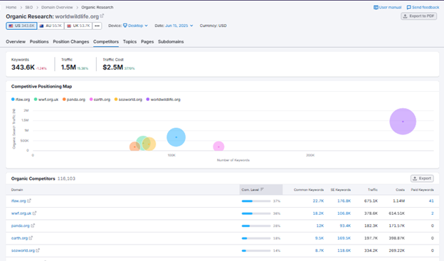This screenshot has height=261, width=444.
Task: Select the AU 55.1K database button
Action: pyautogui.click(x=51, y=26)
